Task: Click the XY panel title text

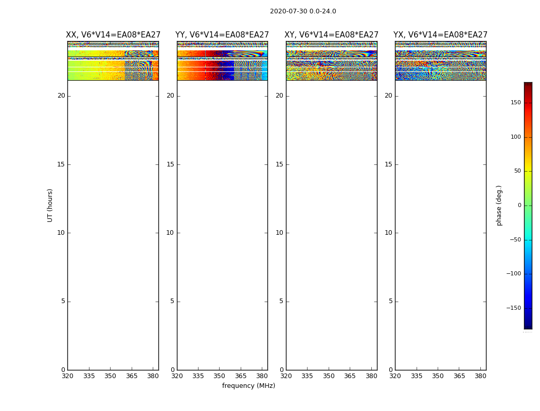Action: (332, 35)
